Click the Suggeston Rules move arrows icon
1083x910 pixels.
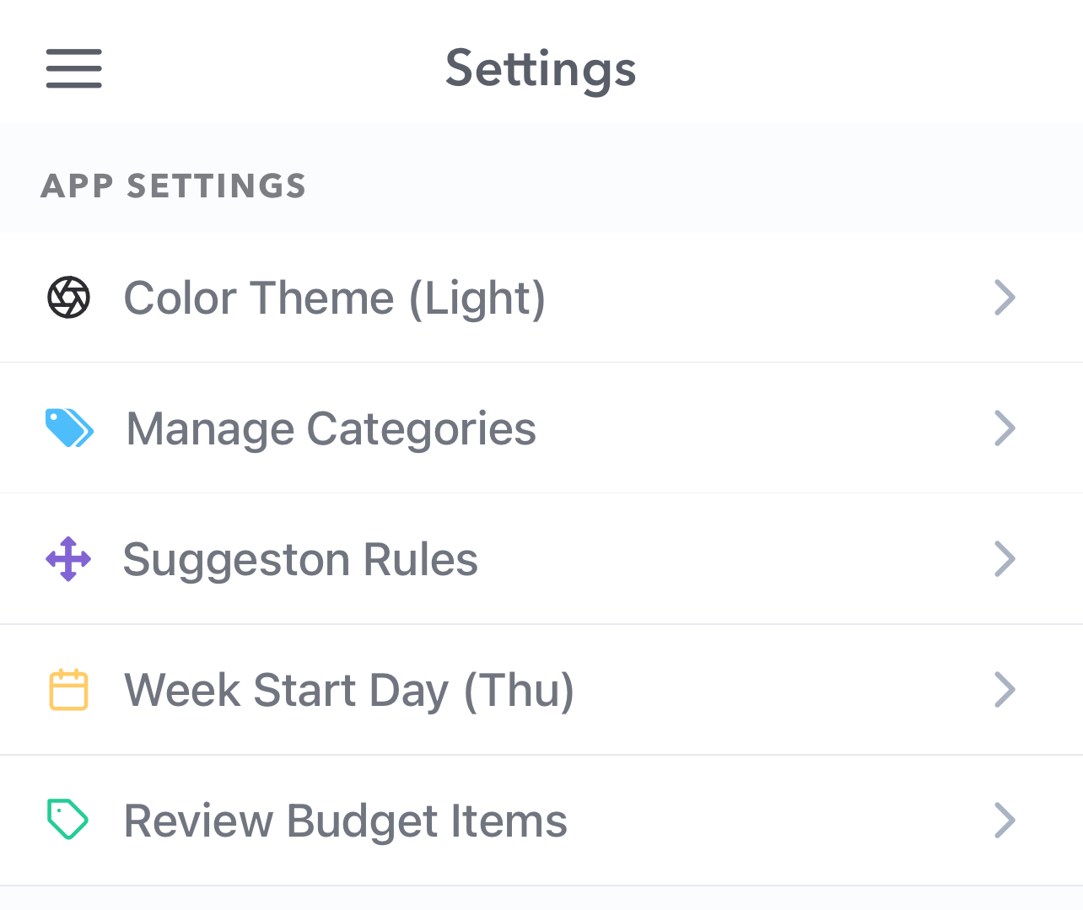click(x=67, y=558)
